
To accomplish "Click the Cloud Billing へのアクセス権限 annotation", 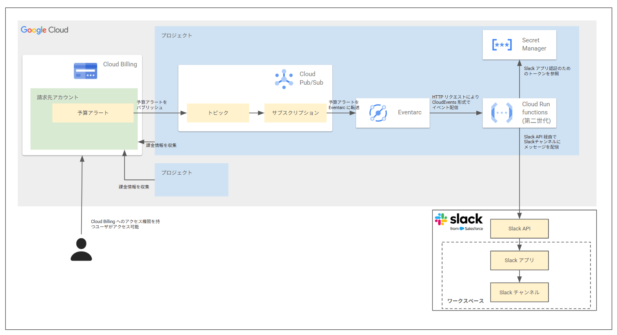I will point(125,224).
